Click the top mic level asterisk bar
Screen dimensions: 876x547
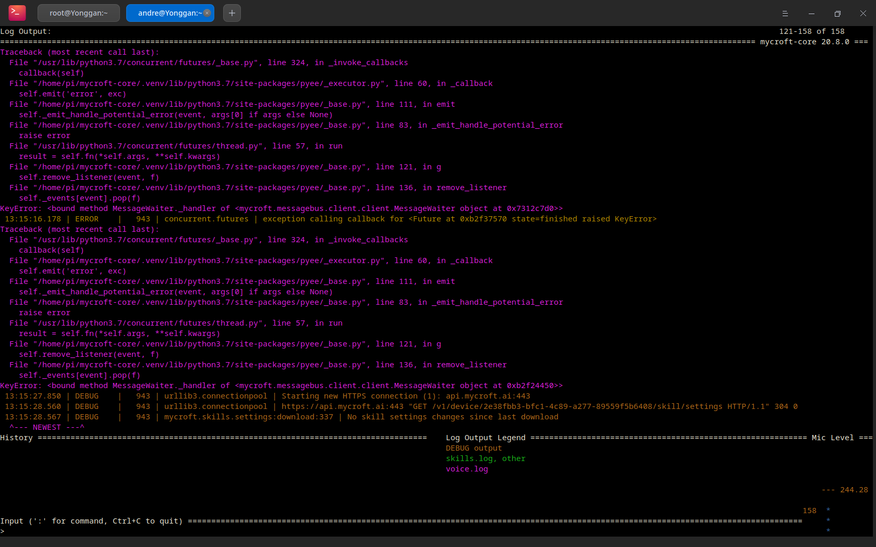828,510
